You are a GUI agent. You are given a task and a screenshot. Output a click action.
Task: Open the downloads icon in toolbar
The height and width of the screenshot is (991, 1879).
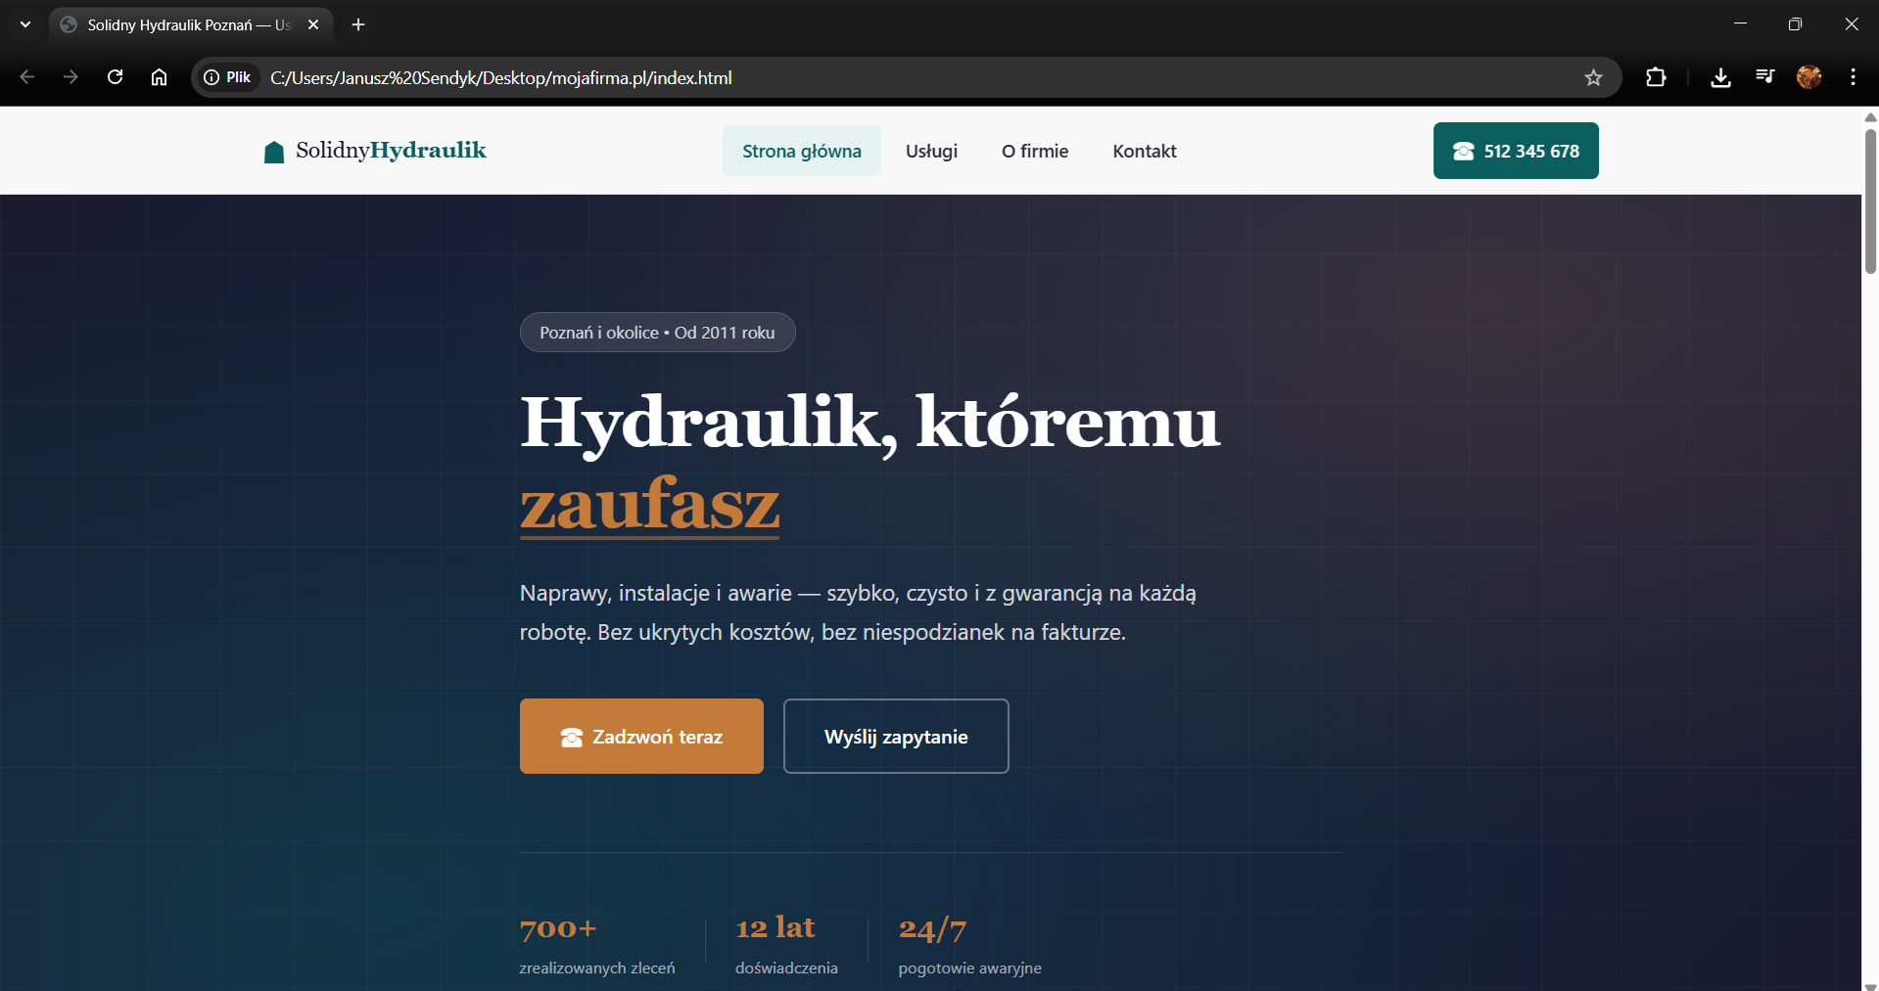[x=1720, y=77]
